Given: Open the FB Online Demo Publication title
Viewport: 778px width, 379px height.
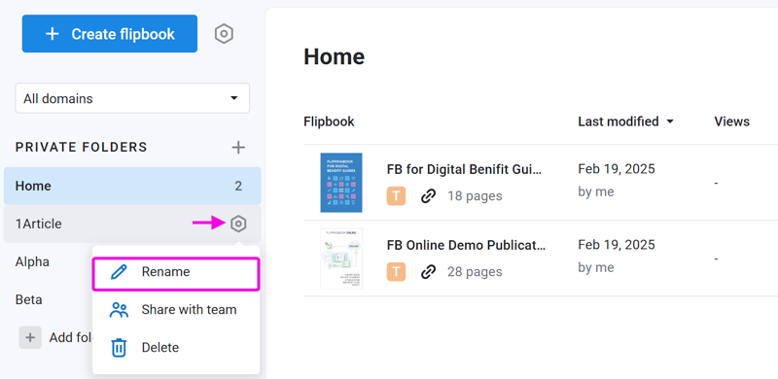Looking at the screenshot, I should point(466,245).
